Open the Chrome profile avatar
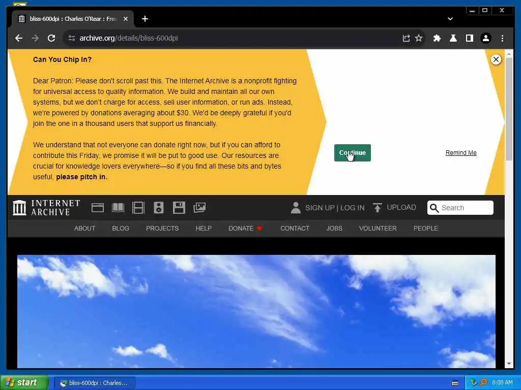The image size is (521, 390). [x=485, y=38]
